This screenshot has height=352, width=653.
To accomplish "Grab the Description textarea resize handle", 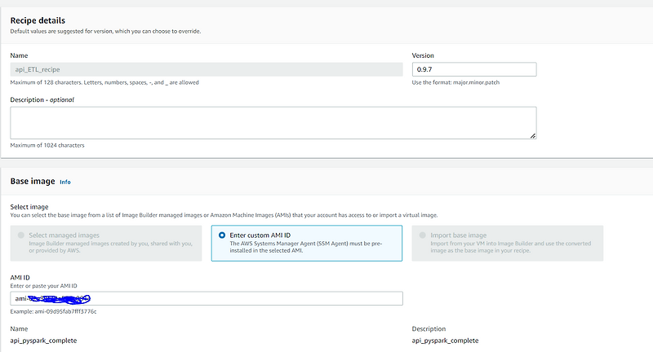I will (533, 135).
